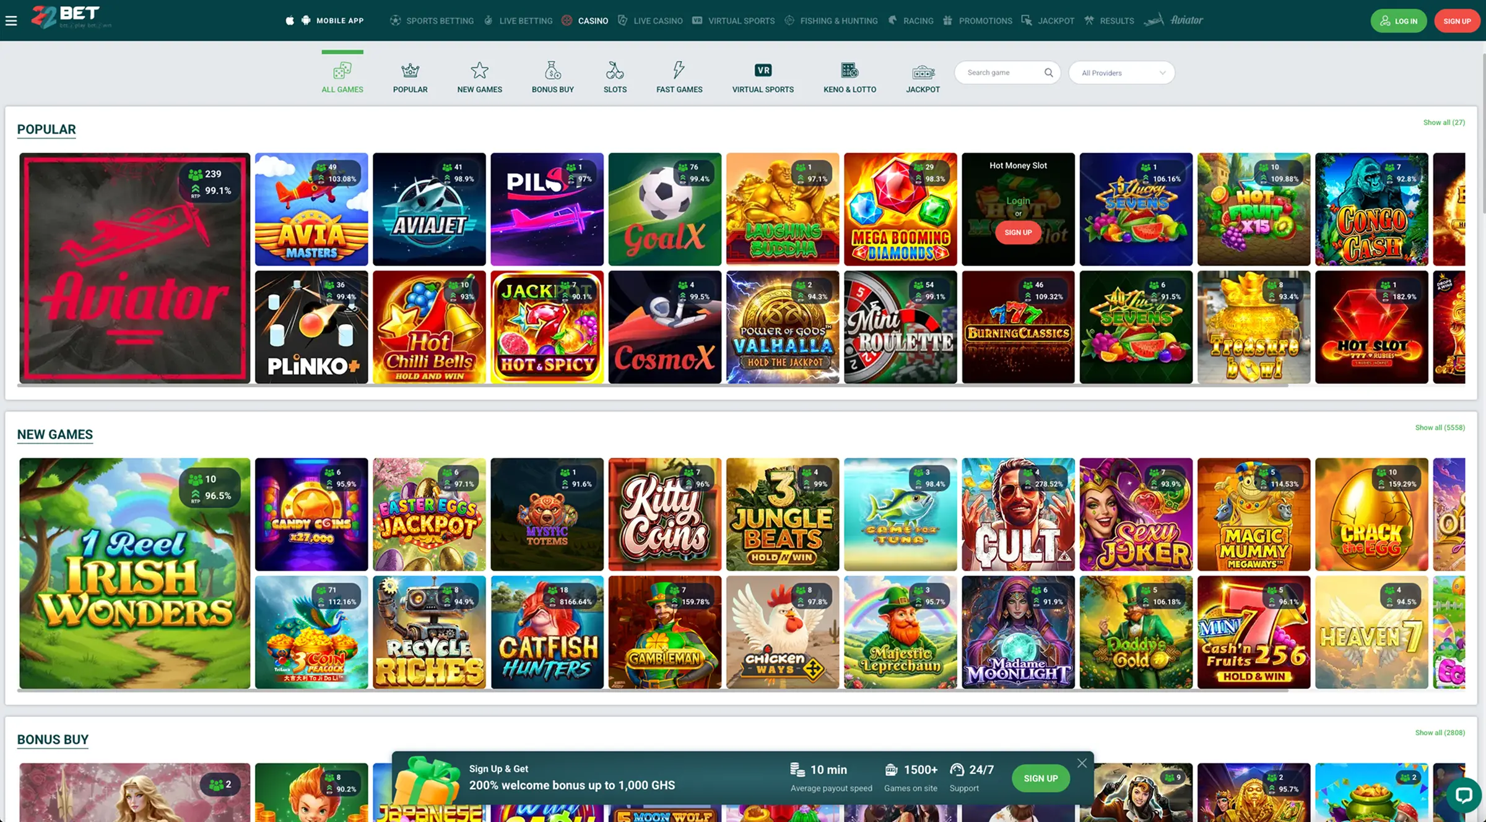Open the Aviator logo link in header

[x=1173, y=20]
